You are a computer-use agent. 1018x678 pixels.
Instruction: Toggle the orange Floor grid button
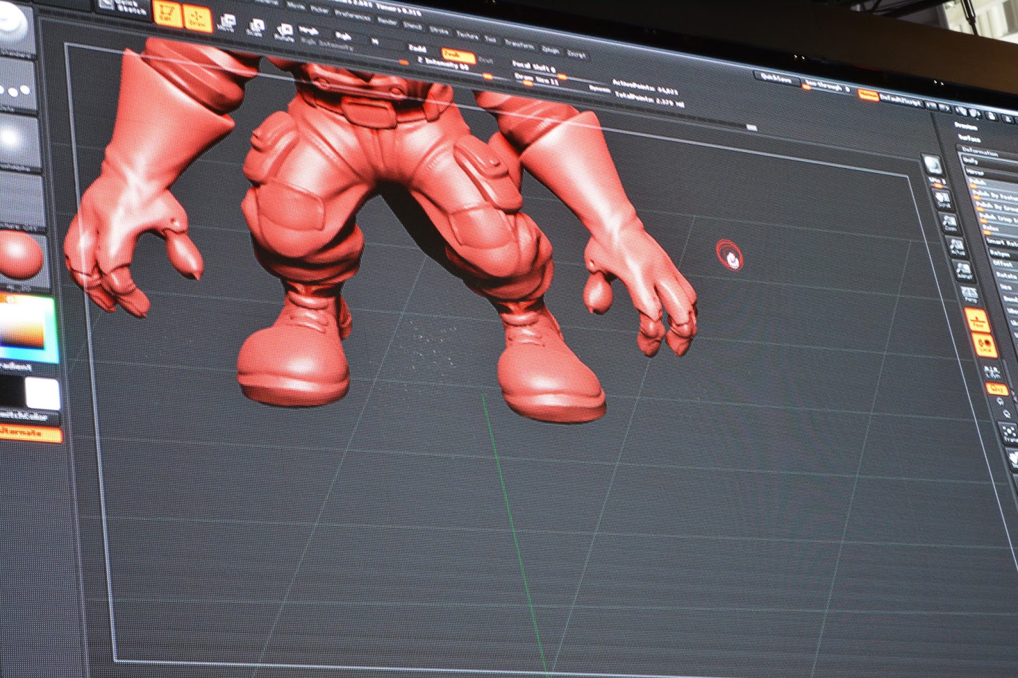(979, 320)
